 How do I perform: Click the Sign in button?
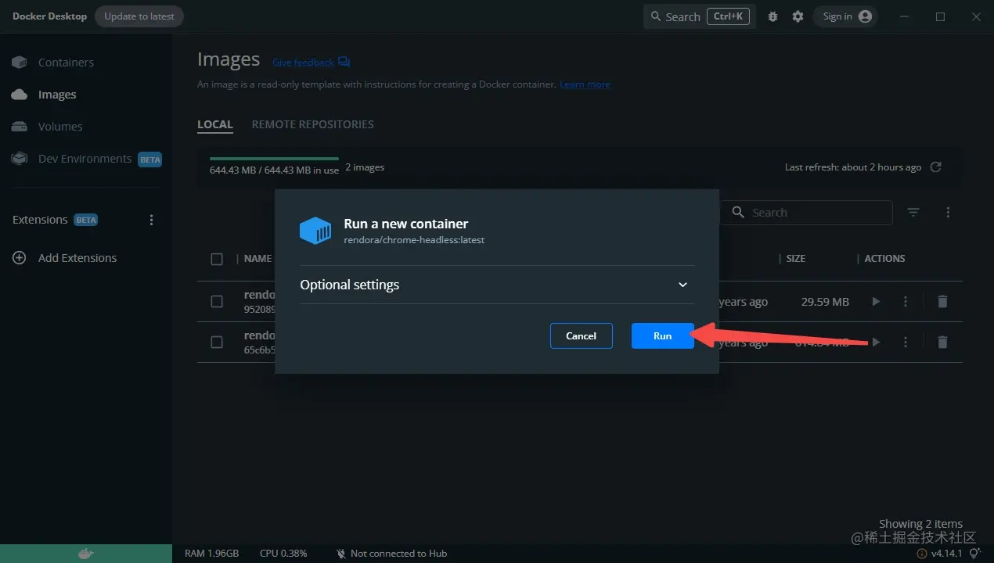point(846,16)
